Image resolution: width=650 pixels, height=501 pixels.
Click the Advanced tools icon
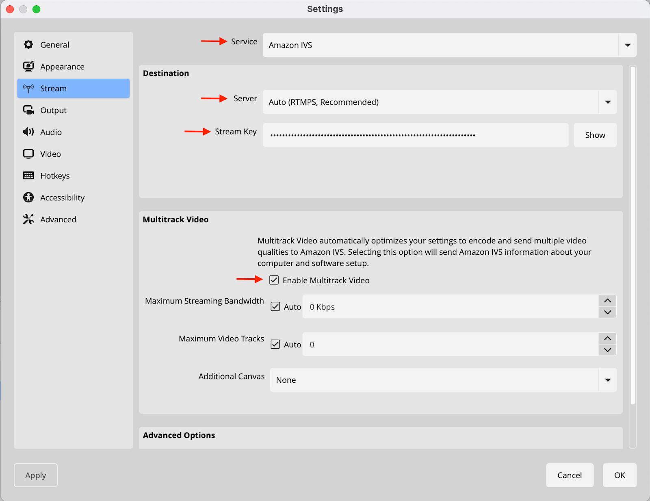pyautogui.click(x=28, y=219)
